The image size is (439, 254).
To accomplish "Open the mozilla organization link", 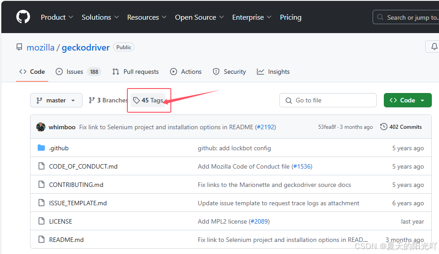I will coord(41,47).
